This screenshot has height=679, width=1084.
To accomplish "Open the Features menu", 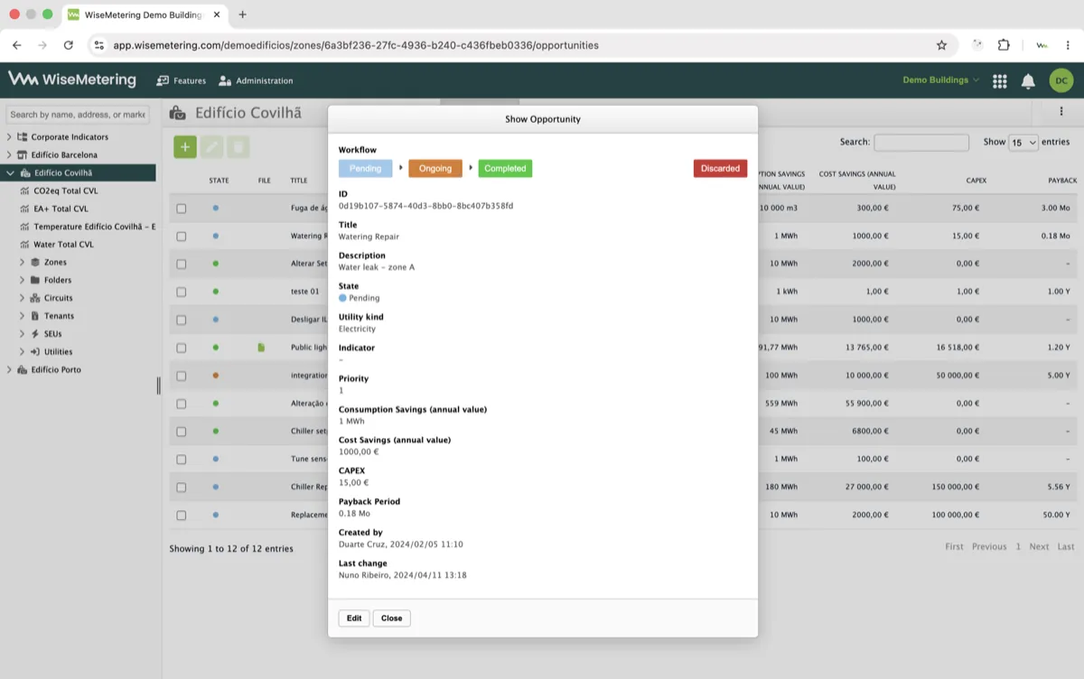I will pyautogui.click(x=182, y=80).
